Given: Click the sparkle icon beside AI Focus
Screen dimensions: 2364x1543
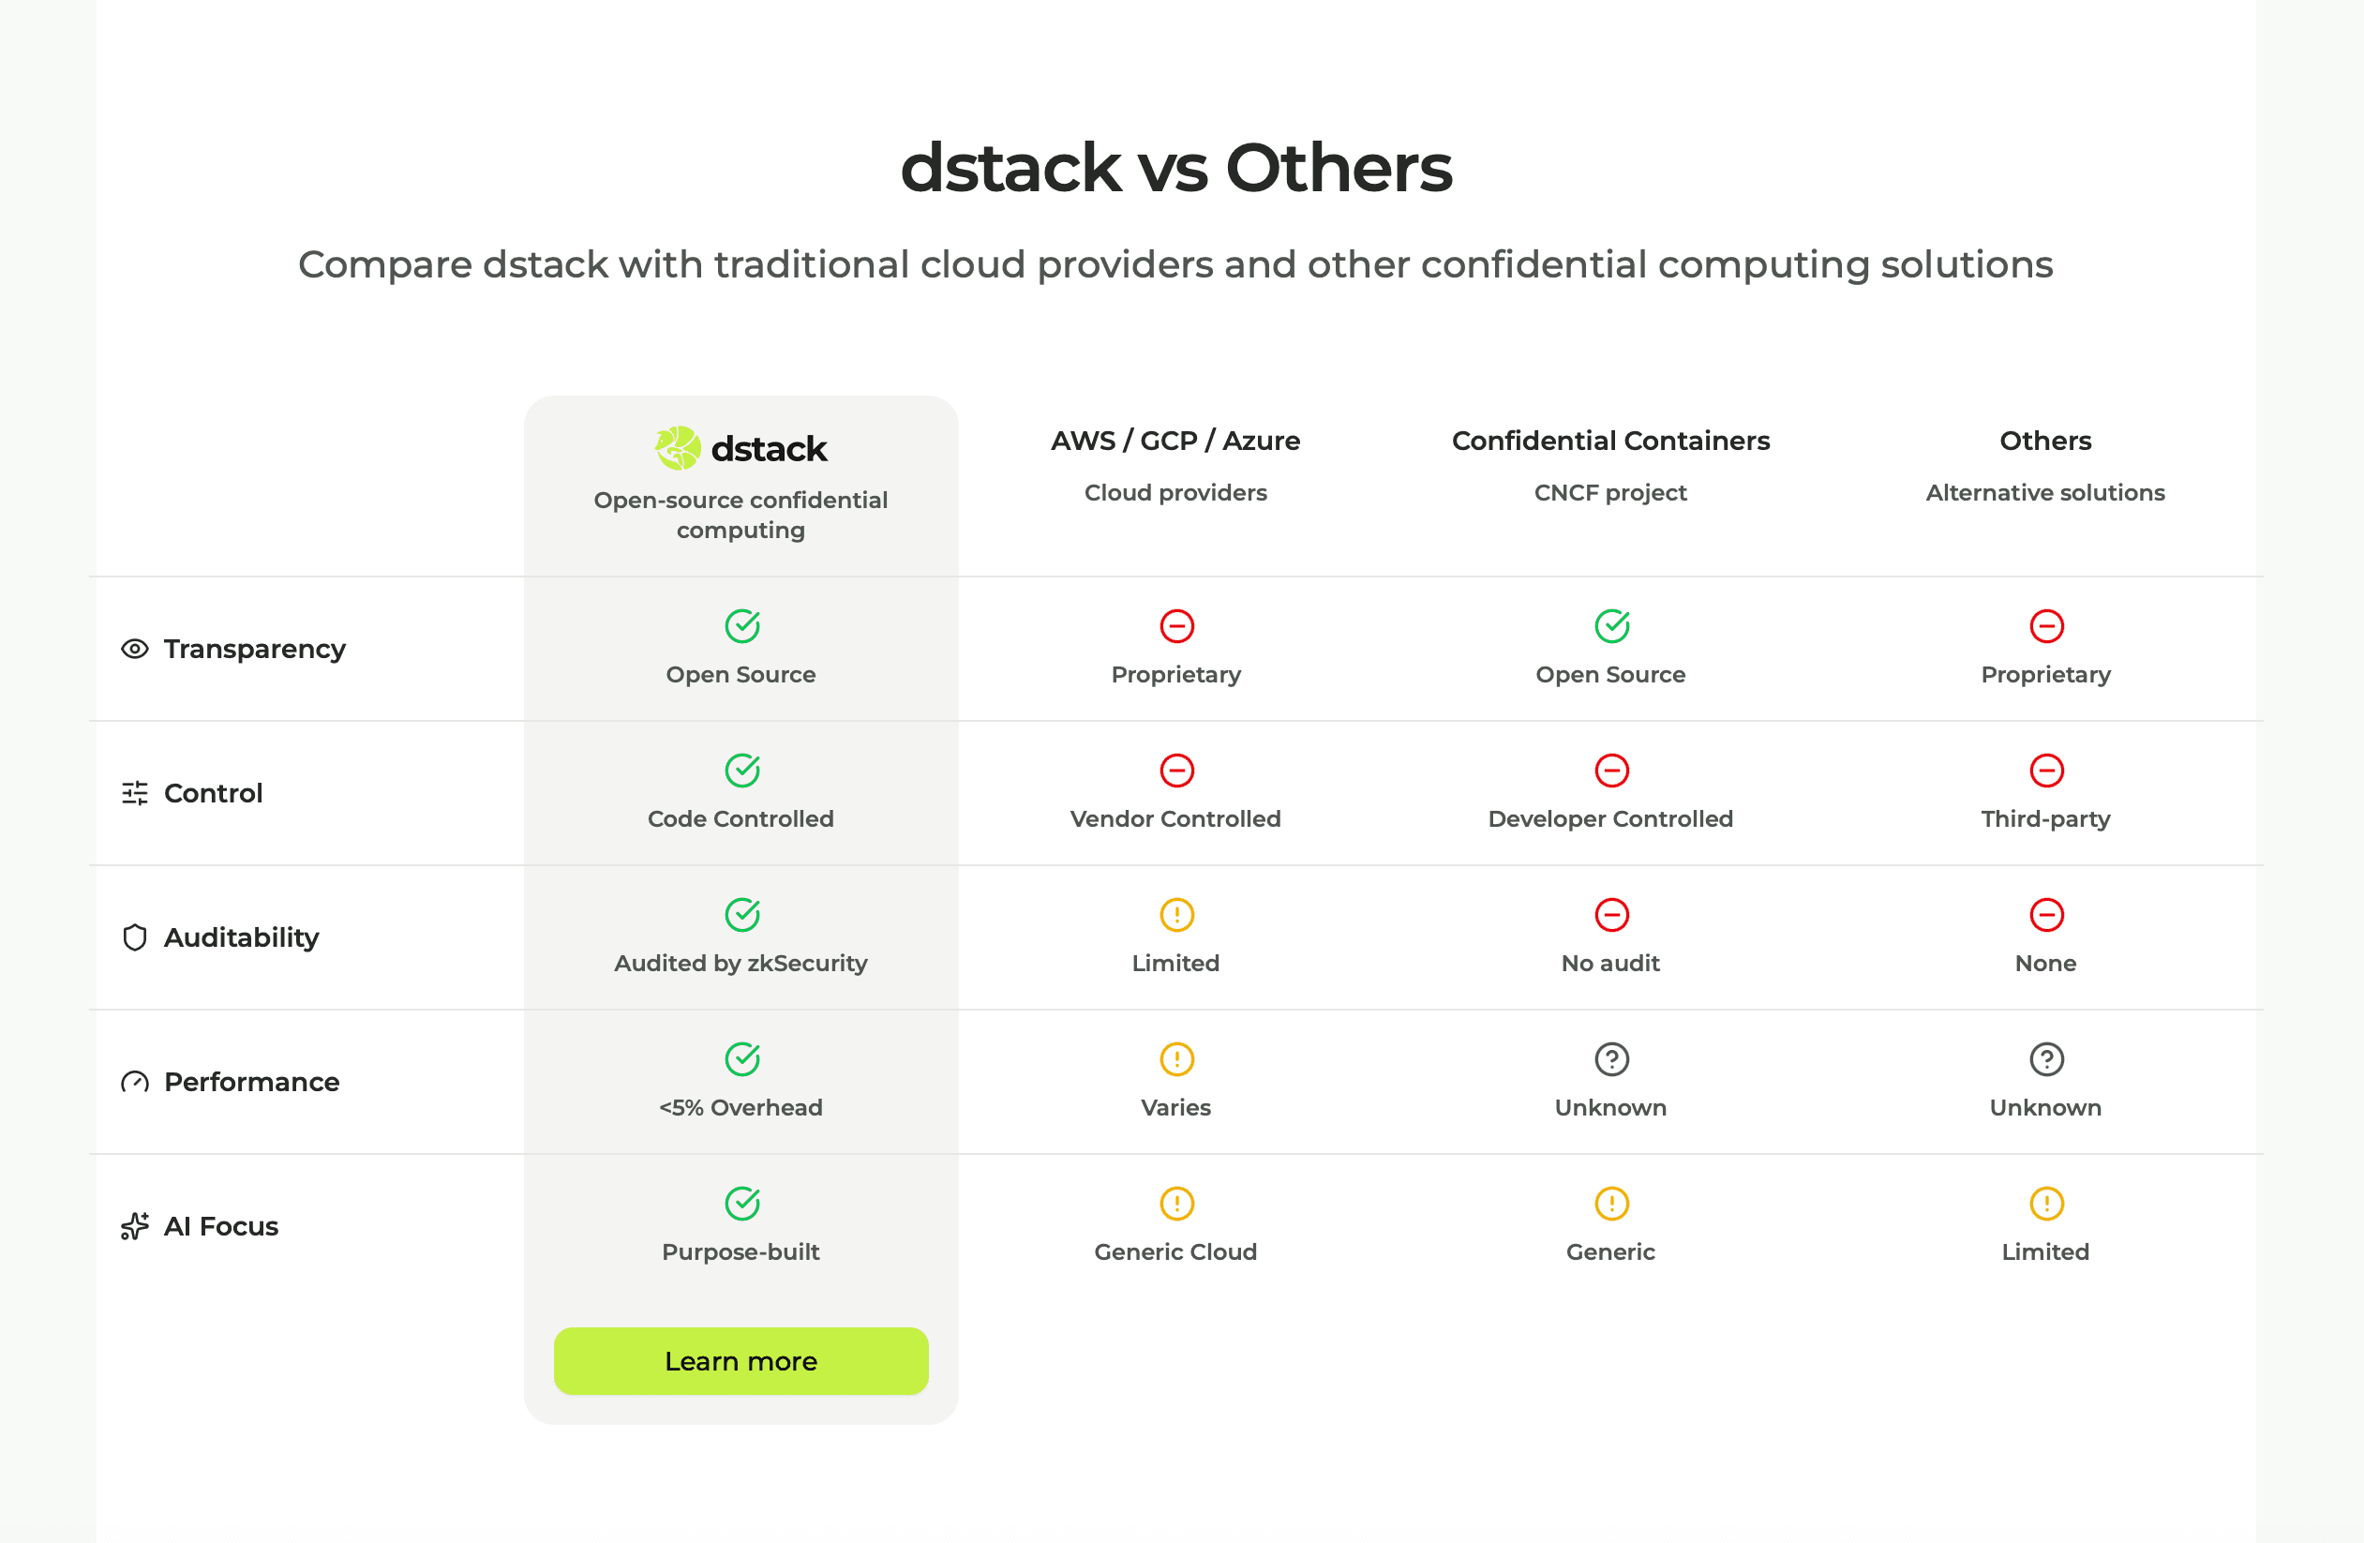Looking at the screenshot, I should tap(135, 1226).
